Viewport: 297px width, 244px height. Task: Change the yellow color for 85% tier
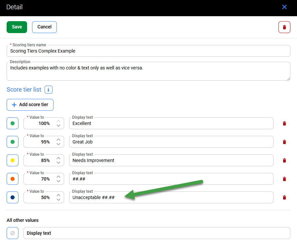[13, 160]
